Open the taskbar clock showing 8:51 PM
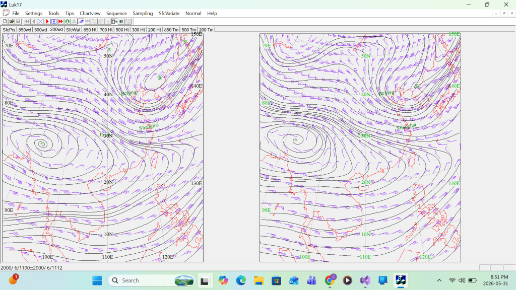 pyautogui.click(x=496, y=280)
